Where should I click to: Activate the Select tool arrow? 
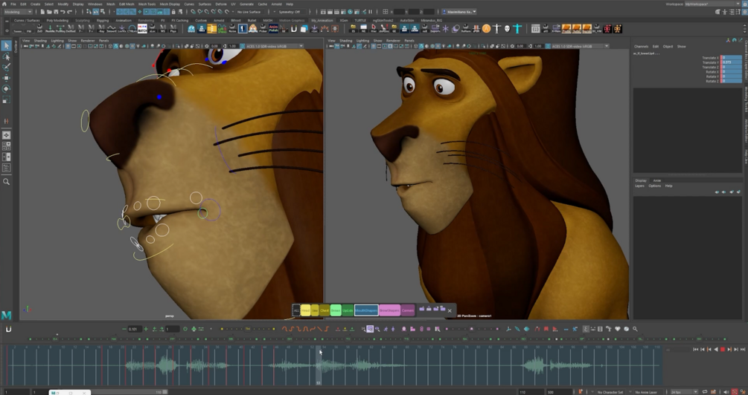coord(6,46)
